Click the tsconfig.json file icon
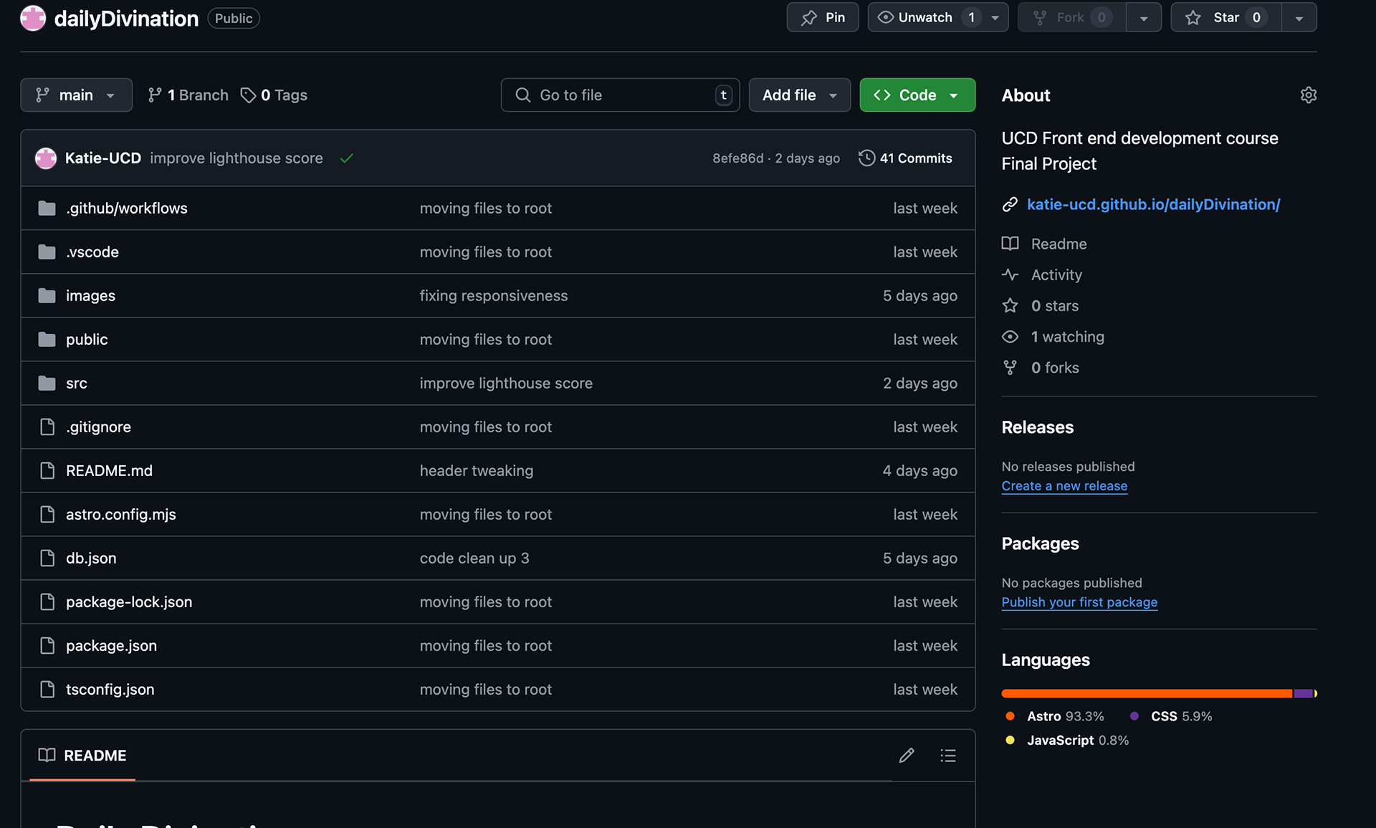Viewport: 1376px width, 828px height. (x=47, y=690)
